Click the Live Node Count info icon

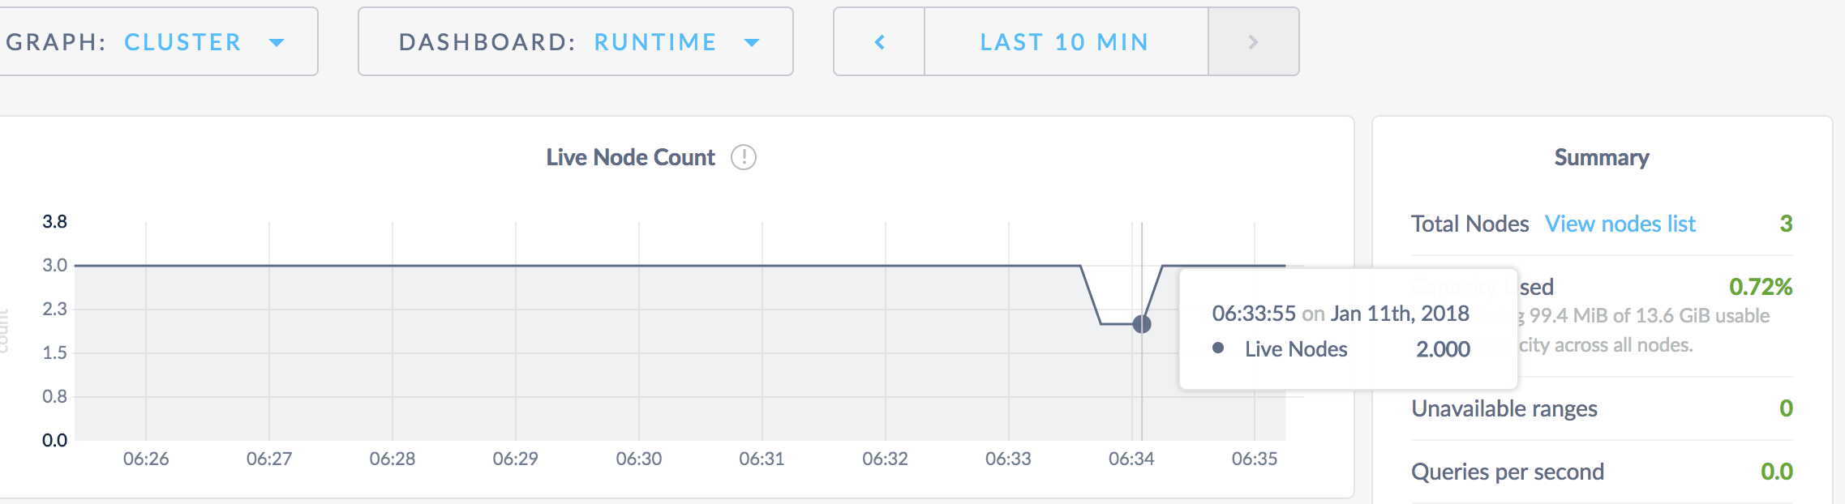744,159
